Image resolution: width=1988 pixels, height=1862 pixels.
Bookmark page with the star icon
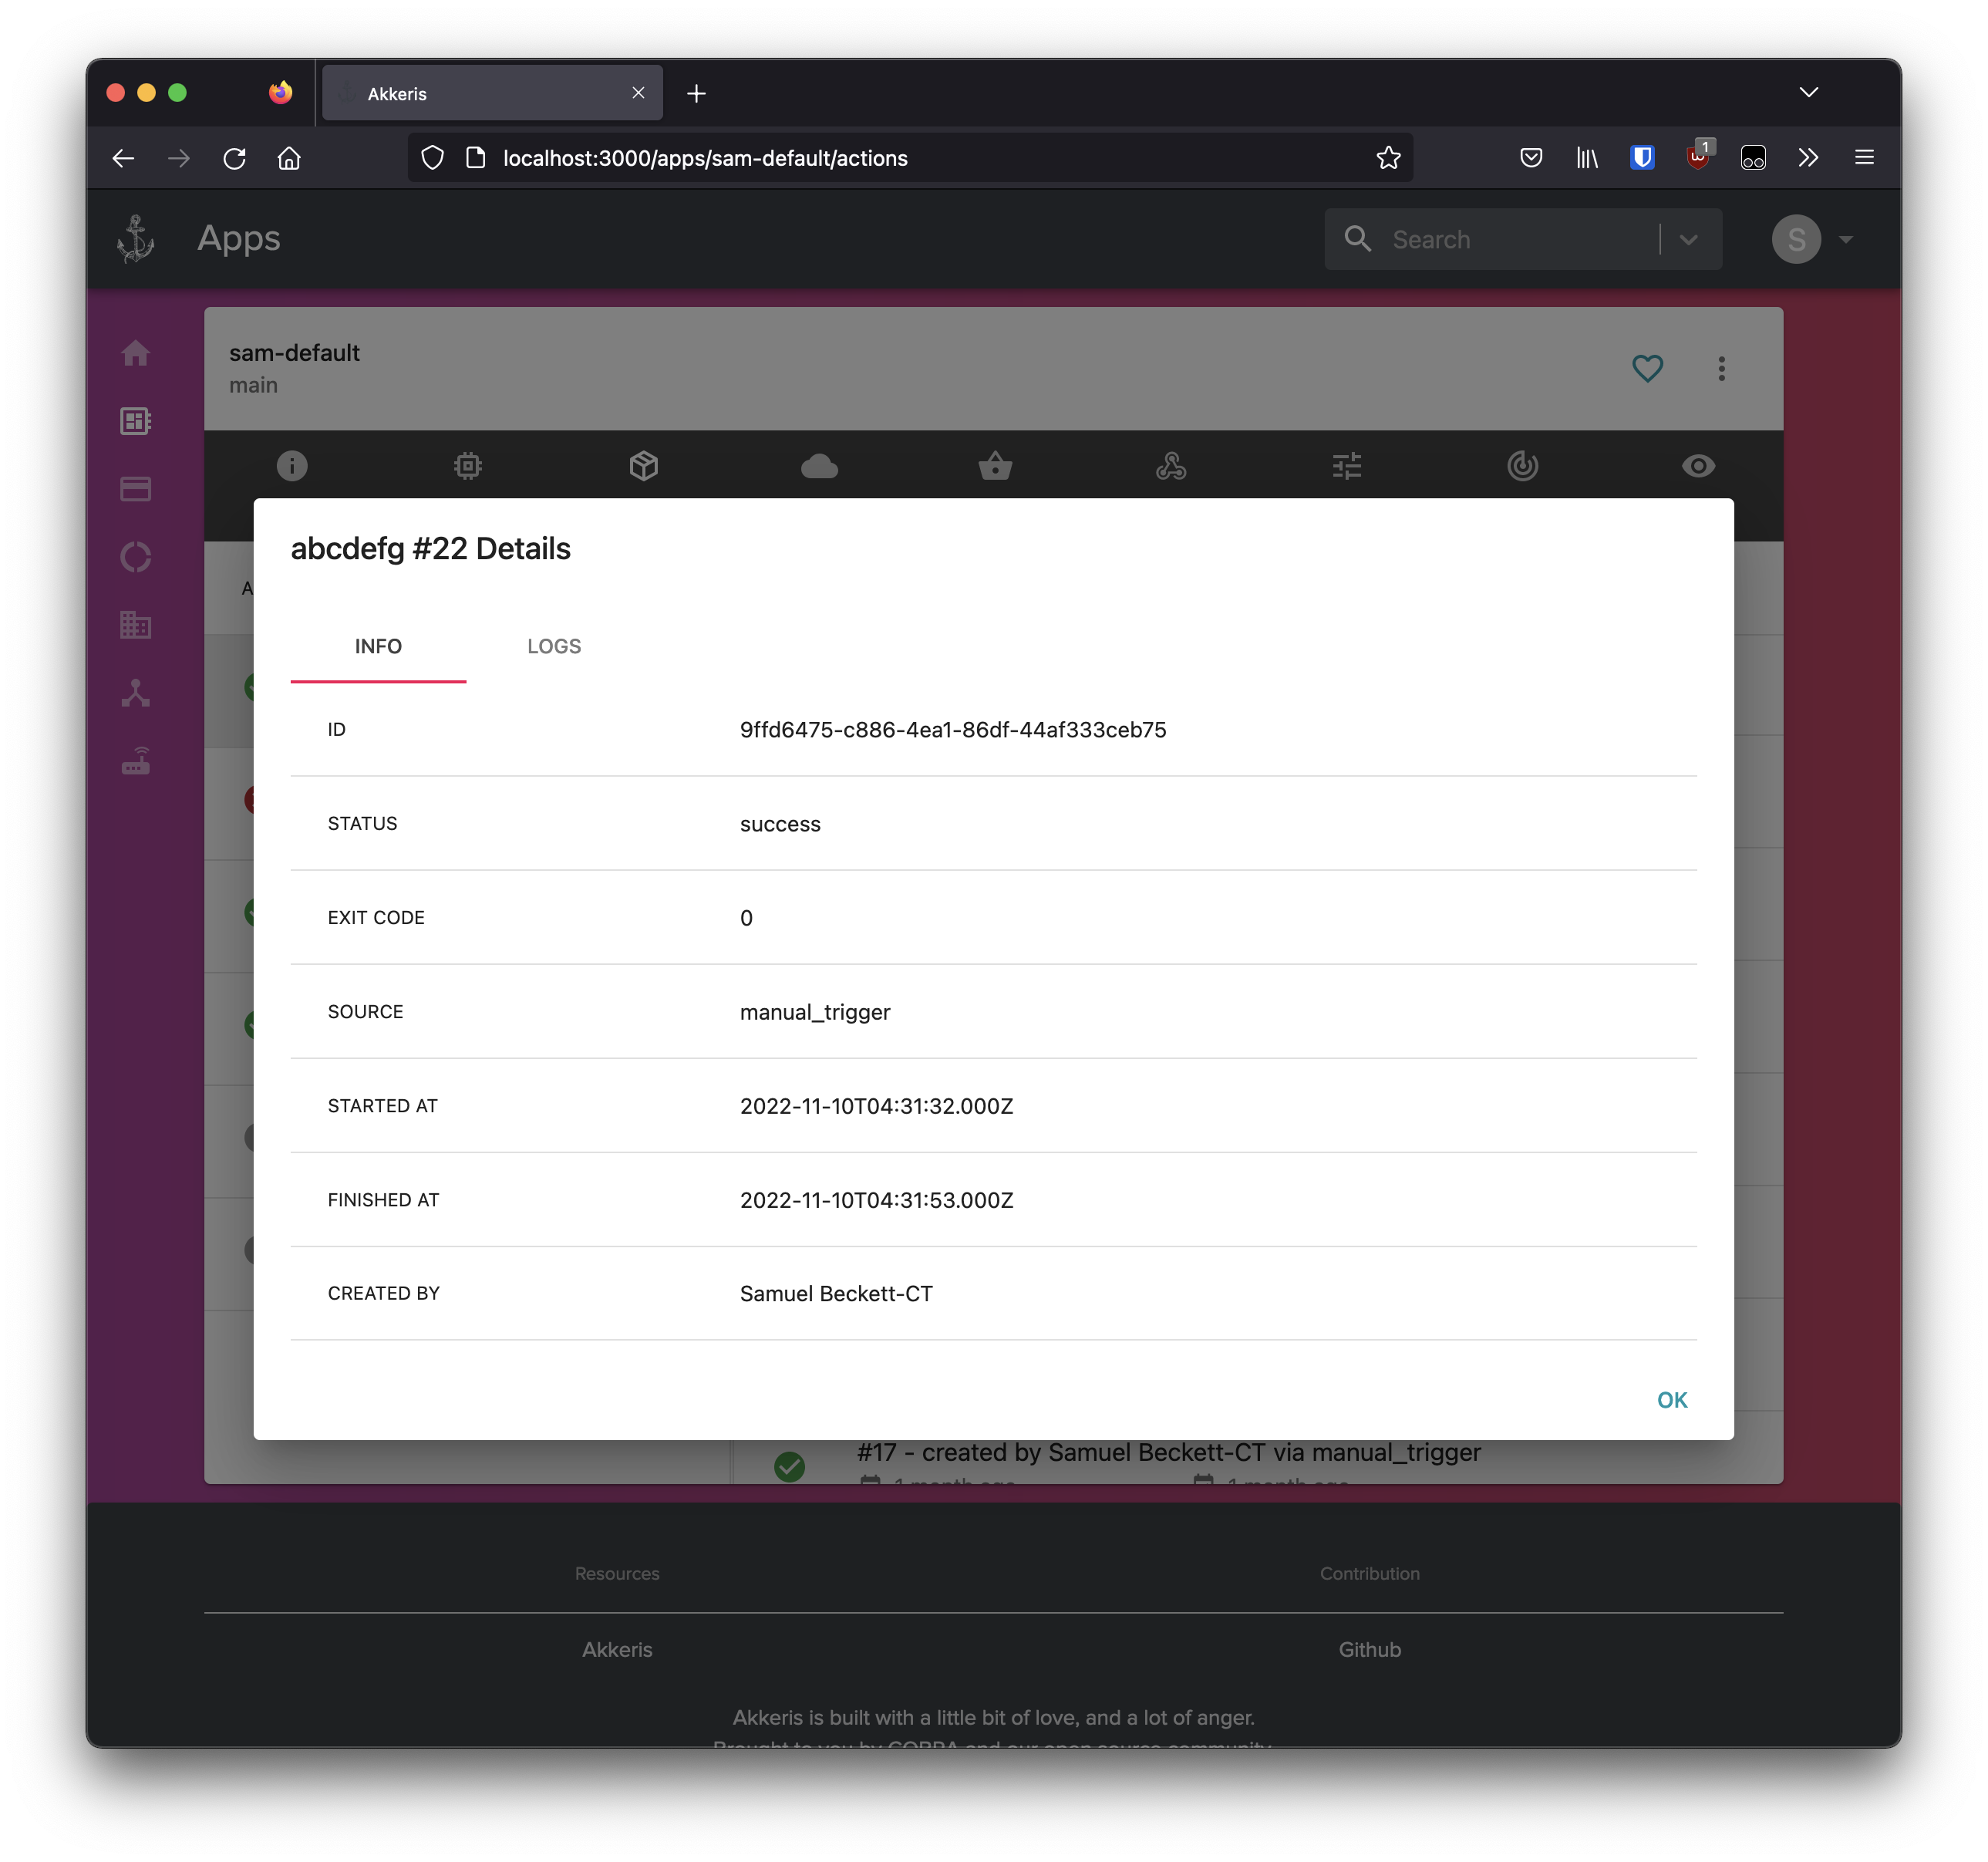[1388, 158]
